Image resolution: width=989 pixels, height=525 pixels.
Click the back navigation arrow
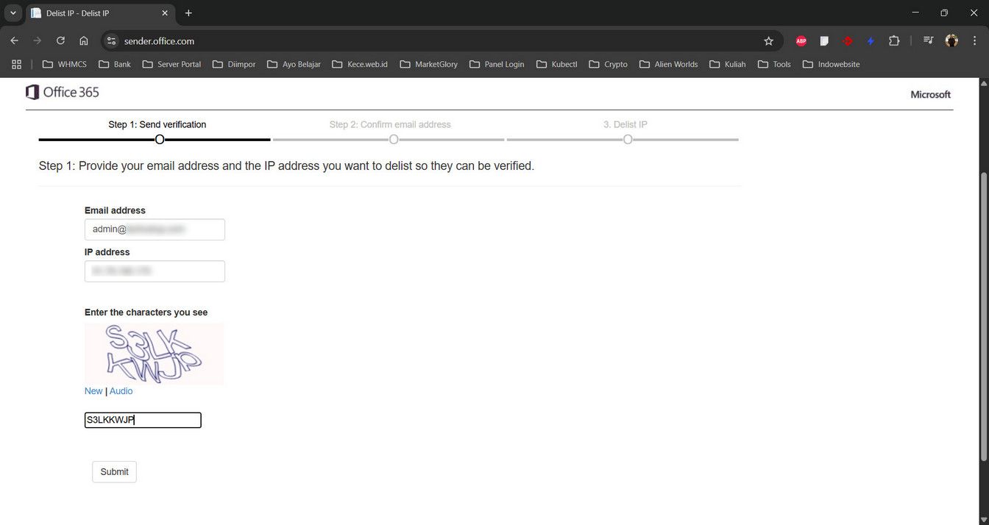tap(14, 40)
